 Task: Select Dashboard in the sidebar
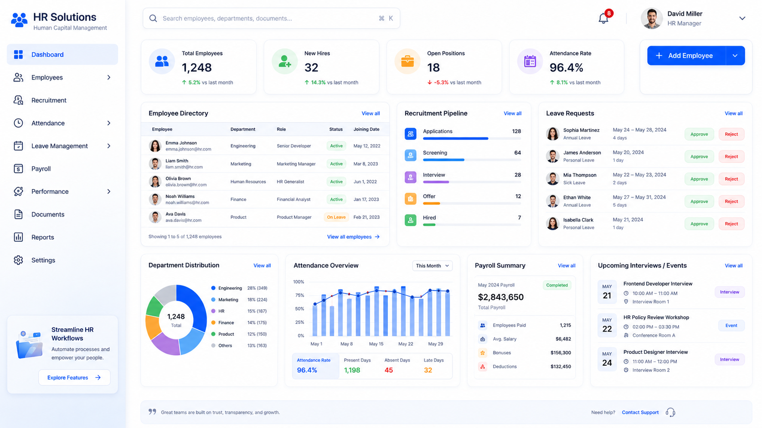tap(62, 55)
